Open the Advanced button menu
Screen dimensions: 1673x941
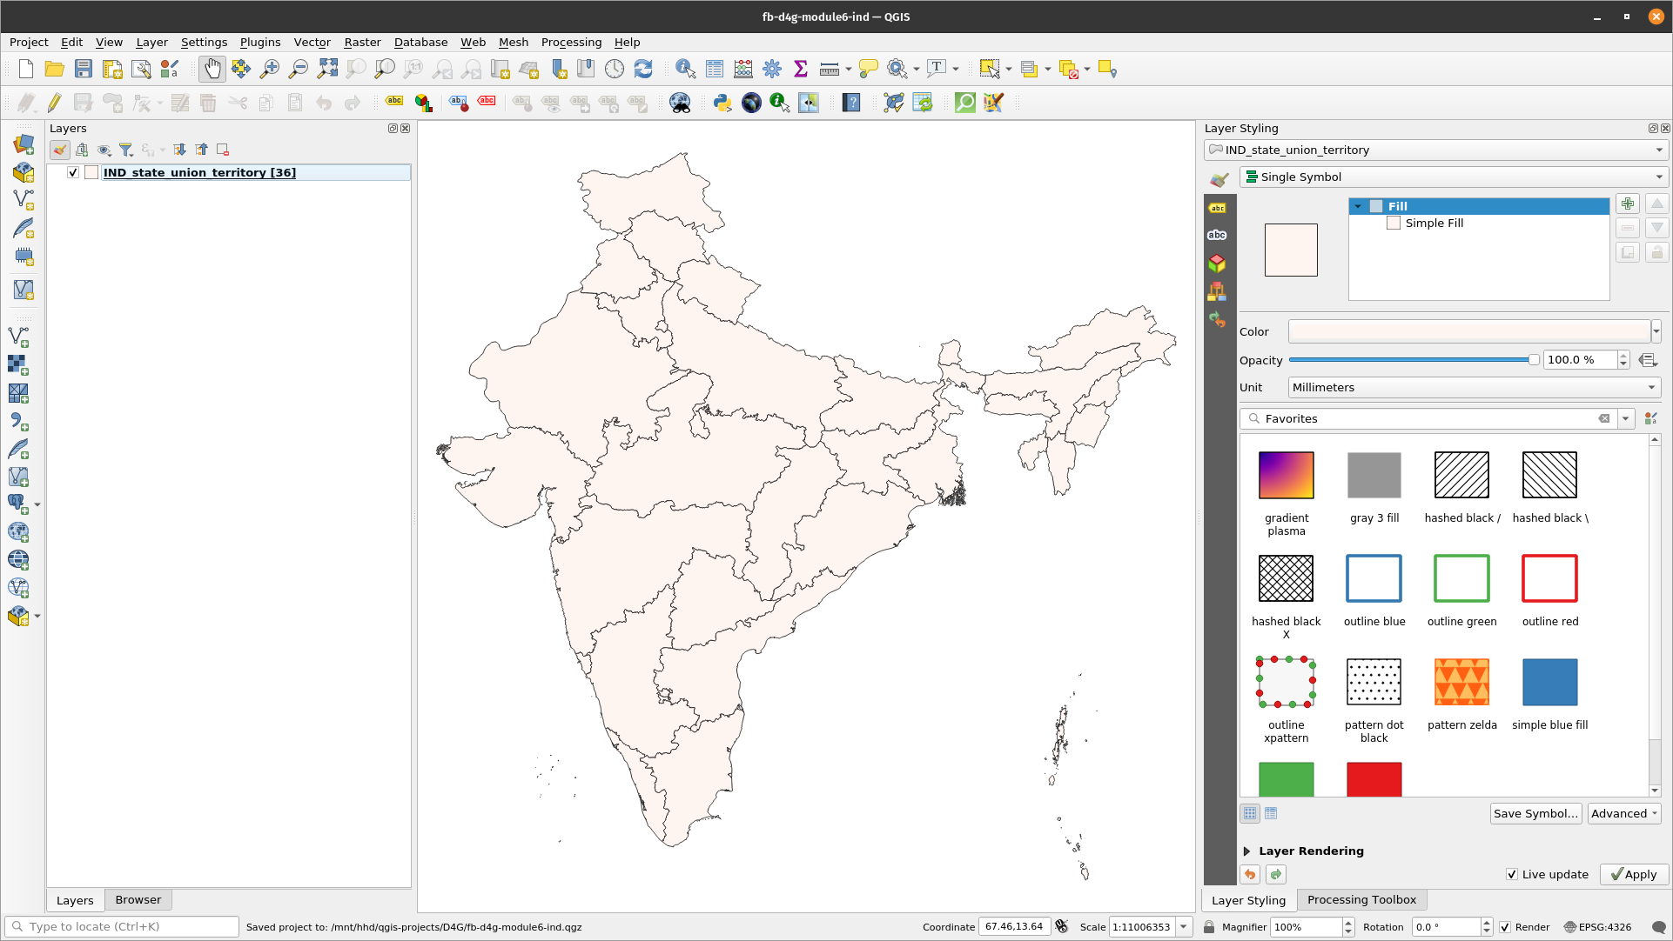click(x=1624, y=813)
